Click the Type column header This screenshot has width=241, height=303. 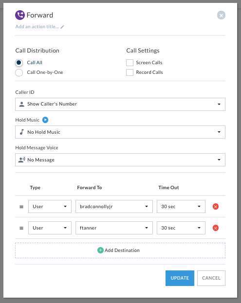(x=35, y=188)
